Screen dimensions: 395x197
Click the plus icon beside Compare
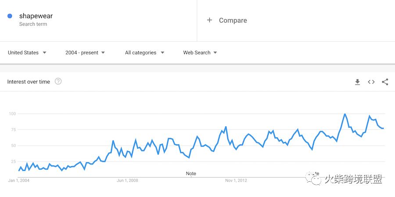click(209, 20)
